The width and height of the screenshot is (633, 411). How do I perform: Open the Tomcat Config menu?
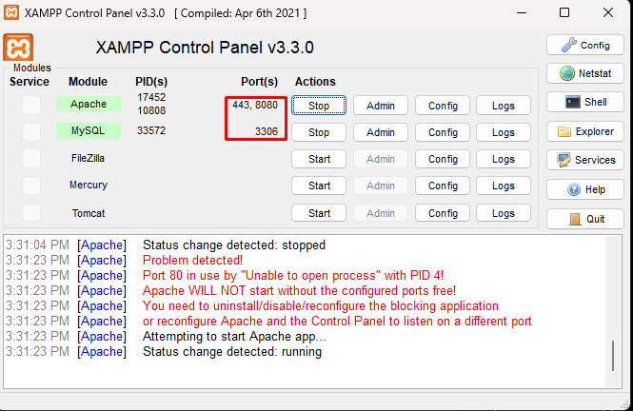click(443, 213)
